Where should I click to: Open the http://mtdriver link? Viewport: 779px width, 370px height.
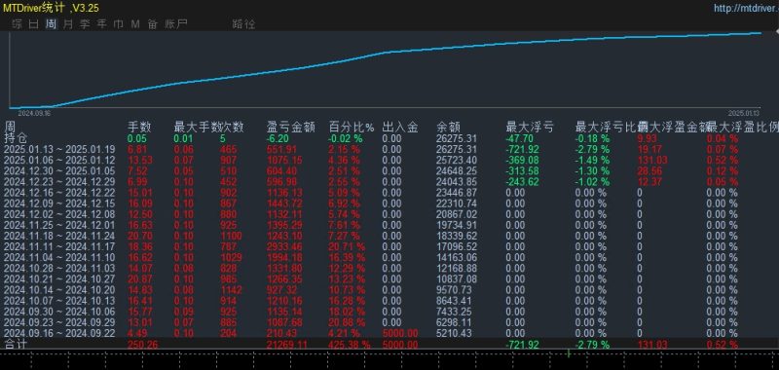tap(746, 8)
